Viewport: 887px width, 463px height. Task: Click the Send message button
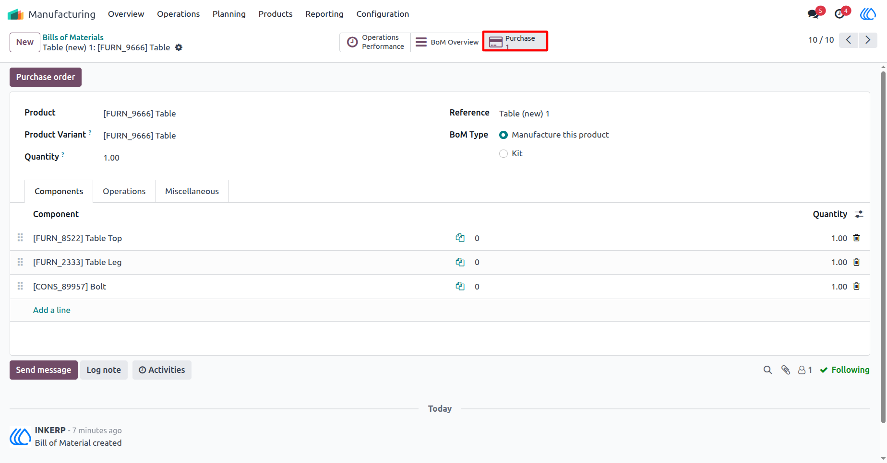pyautogui.click(x=44, y=370)
